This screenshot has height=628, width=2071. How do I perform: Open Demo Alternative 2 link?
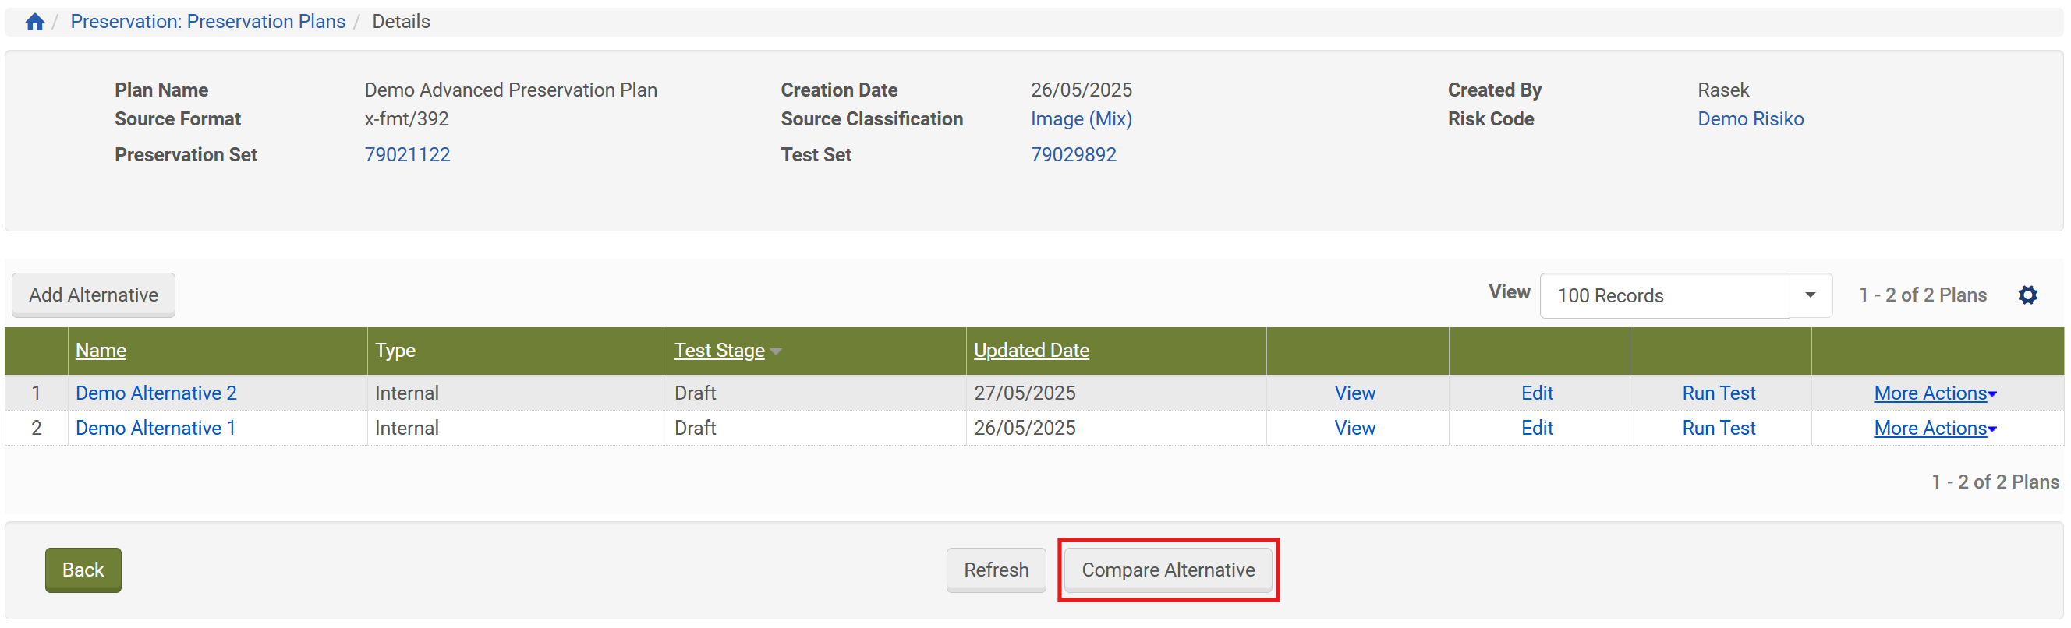pyautogui.click(x=156, y=393)
